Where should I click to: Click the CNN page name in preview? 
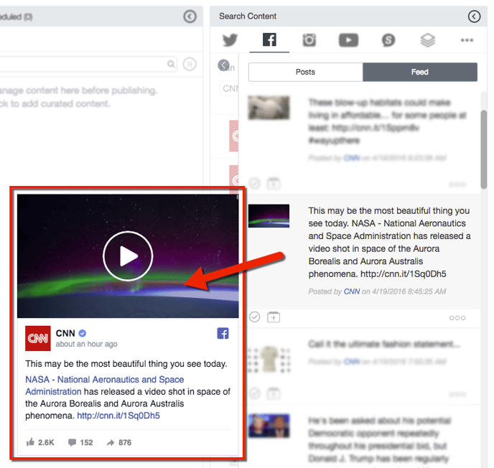pyautogui.click(x=65, y=333)
